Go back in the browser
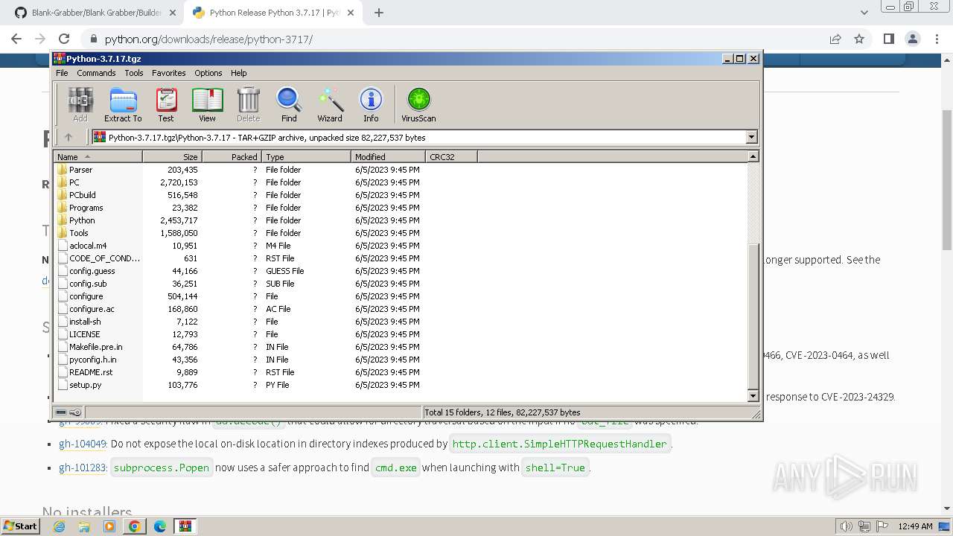953x536 pixels. click(16, 39)
